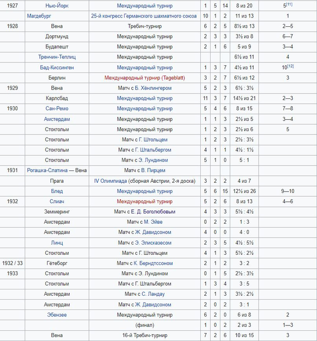Select the year cell 1931

pyautogui.click(x=12, y=170)
